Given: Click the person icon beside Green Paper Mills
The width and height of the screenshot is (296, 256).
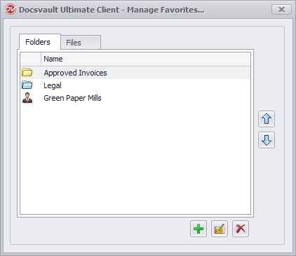Looking at the screenshot, I should point(27,98).
